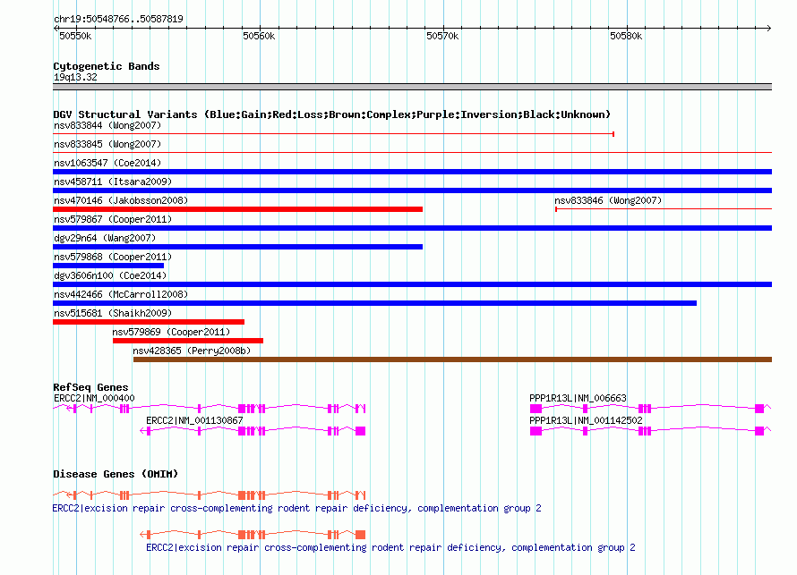Select the nsv579868 short blue bar
The width and height of the screenshot is (797, 575).
108,266
